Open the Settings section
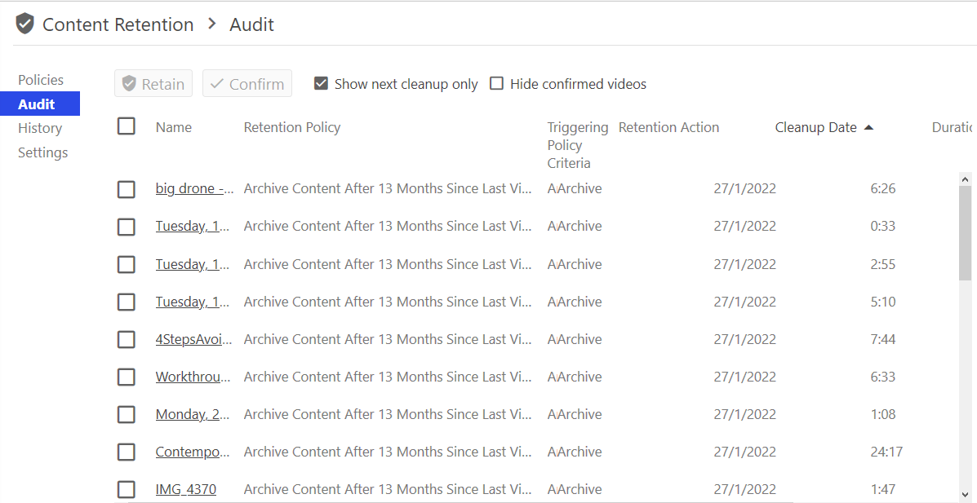 coord(43,152)
